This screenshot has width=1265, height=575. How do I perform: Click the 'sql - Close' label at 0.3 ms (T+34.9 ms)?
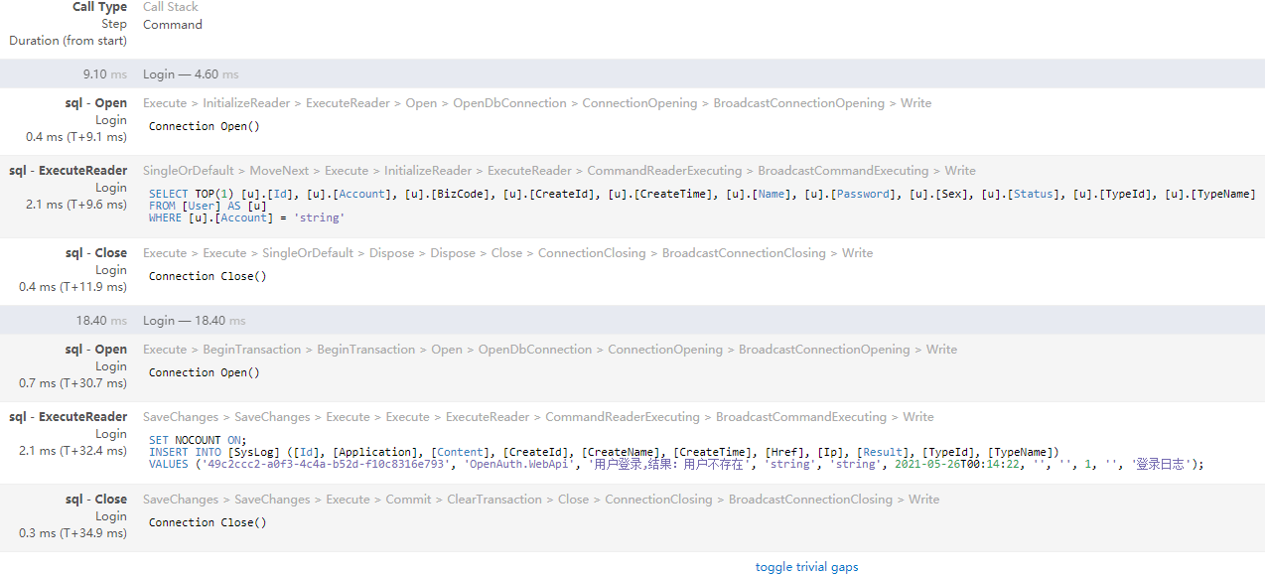point(96,500)
